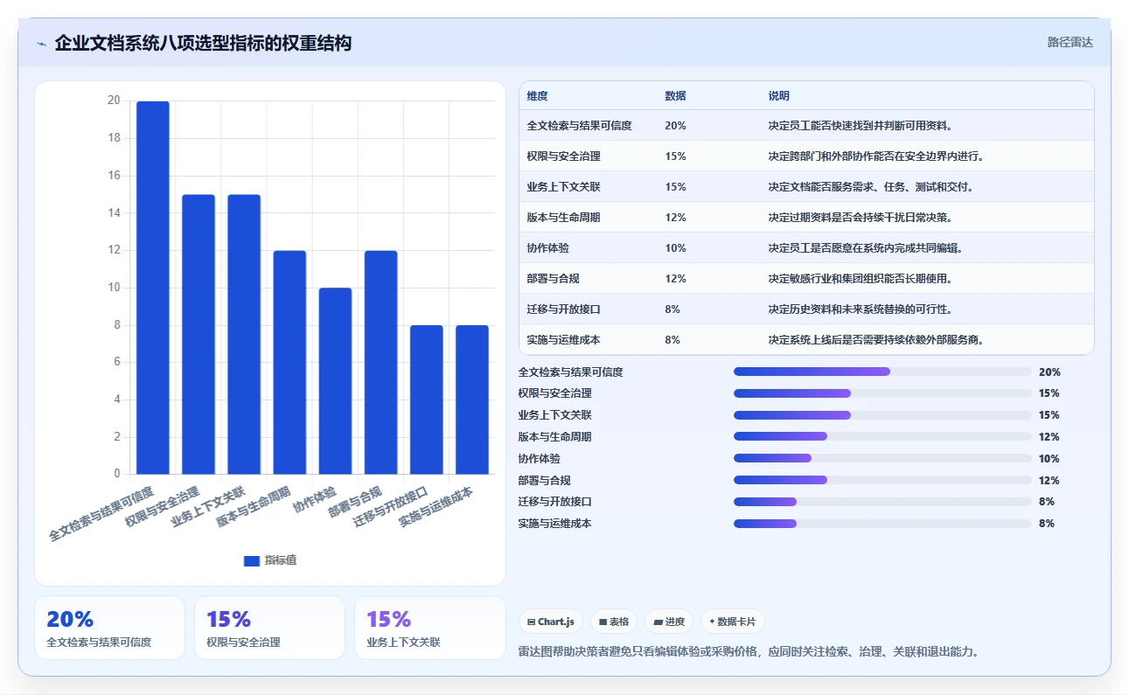Click the 权限与安全治理 15% progress bar

pos(882,393)
